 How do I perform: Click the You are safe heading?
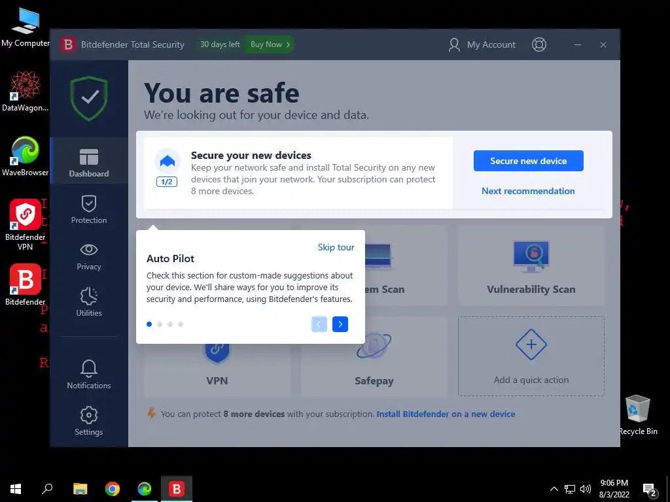(x=221, y=93)
